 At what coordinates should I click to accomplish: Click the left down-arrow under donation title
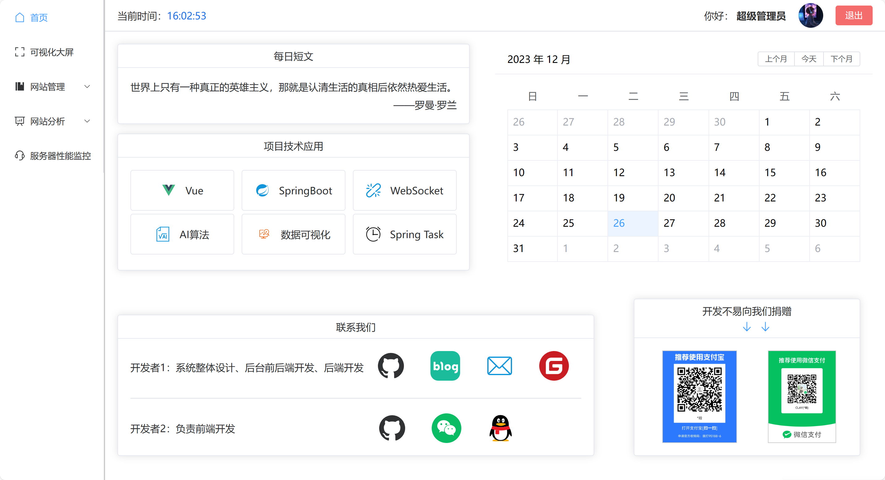(x=747, y=327)
